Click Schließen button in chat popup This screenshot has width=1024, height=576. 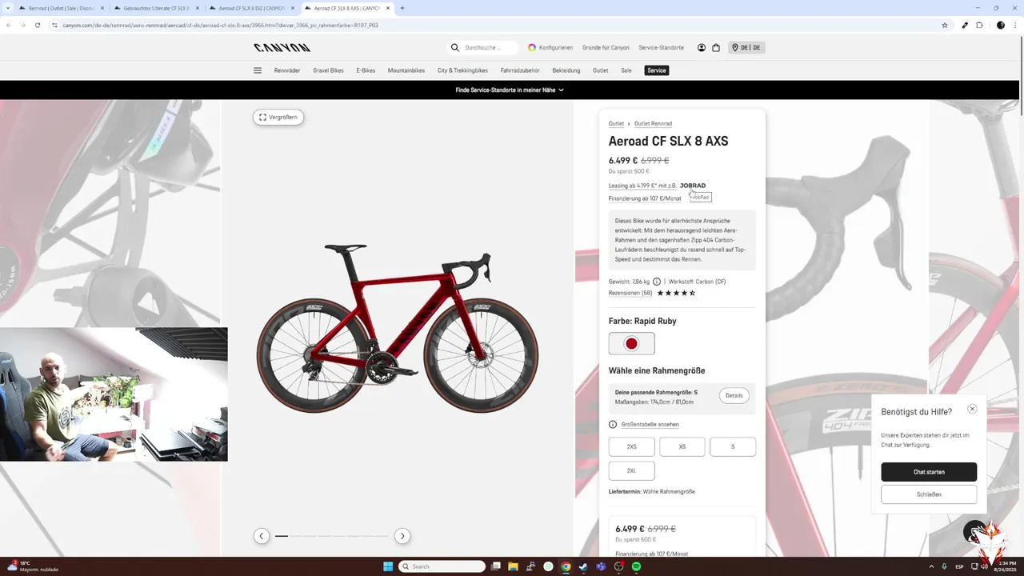click(x=929, y=494)
